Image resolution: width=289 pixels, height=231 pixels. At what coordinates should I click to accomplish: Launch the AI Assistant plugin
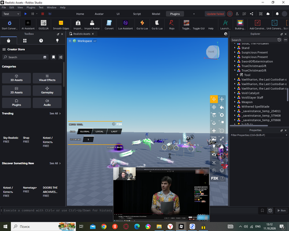(28, 25)
